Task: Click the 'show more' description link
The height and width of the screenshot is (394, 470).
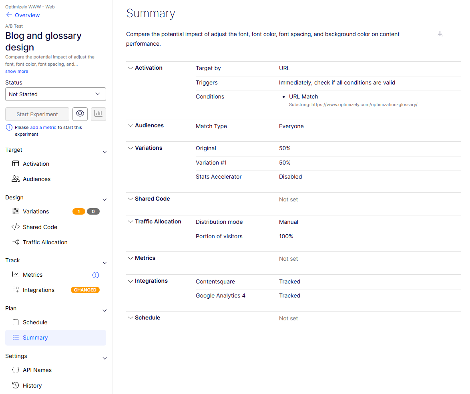Action: 16,71
